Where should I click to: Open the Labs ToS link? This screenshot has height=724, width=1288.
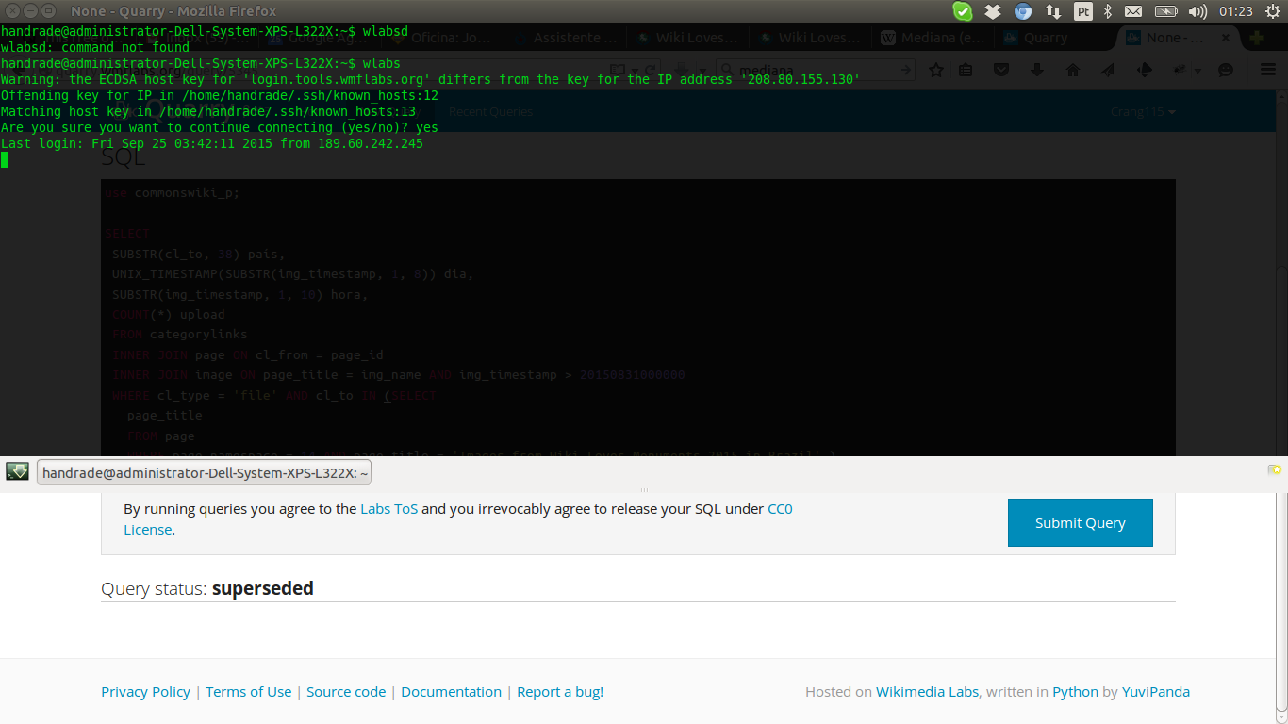coord(388,509)
